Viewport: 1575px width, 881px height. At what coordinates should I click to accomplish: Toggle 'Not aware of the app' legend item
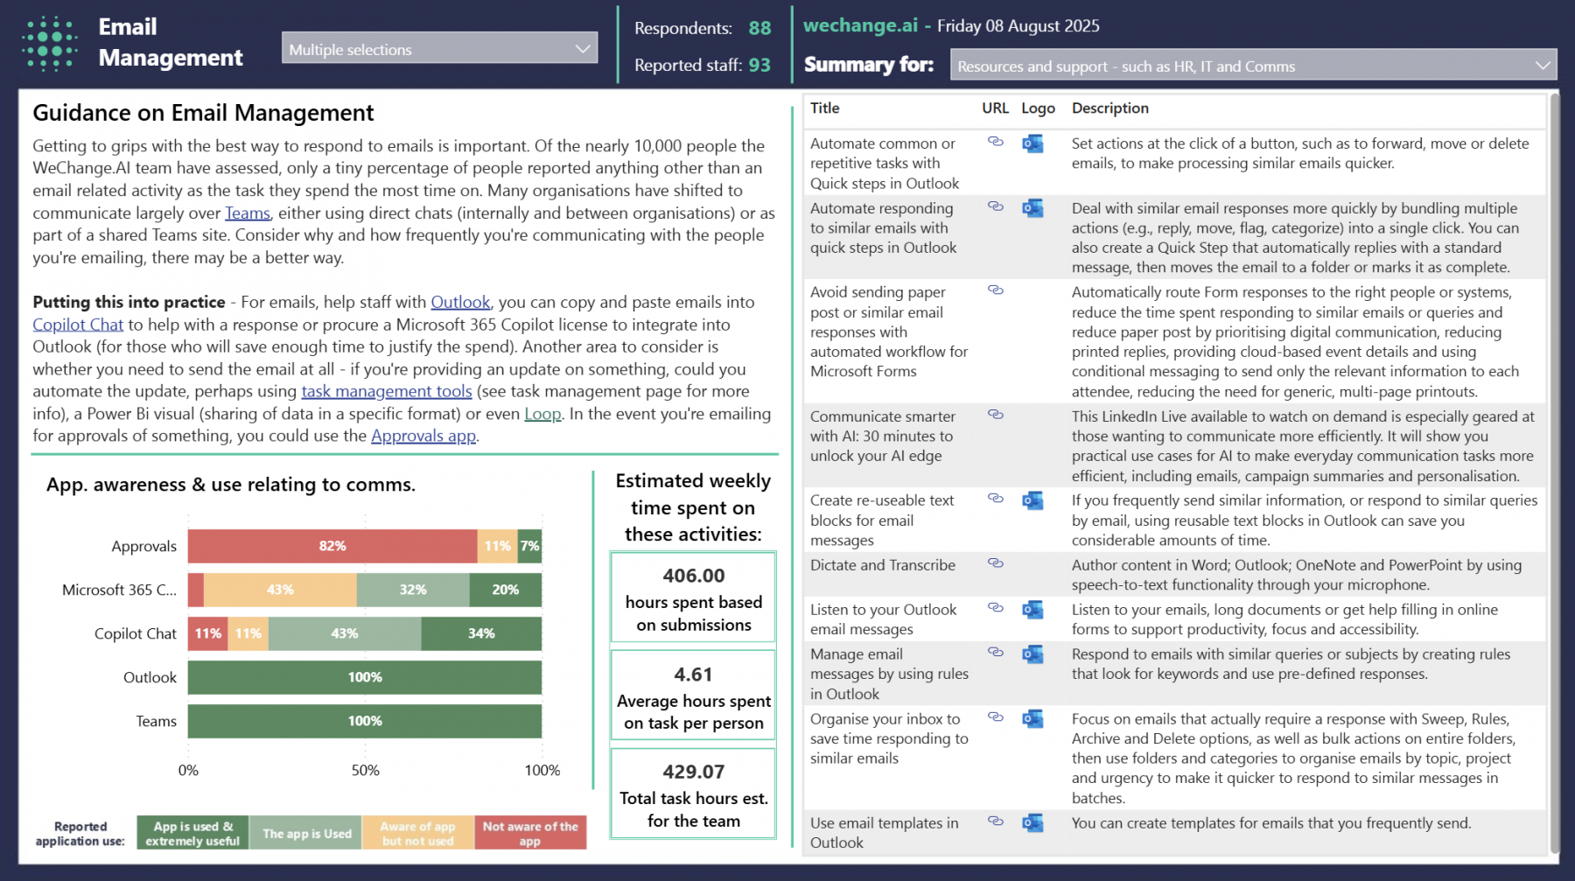coord(530,833)
